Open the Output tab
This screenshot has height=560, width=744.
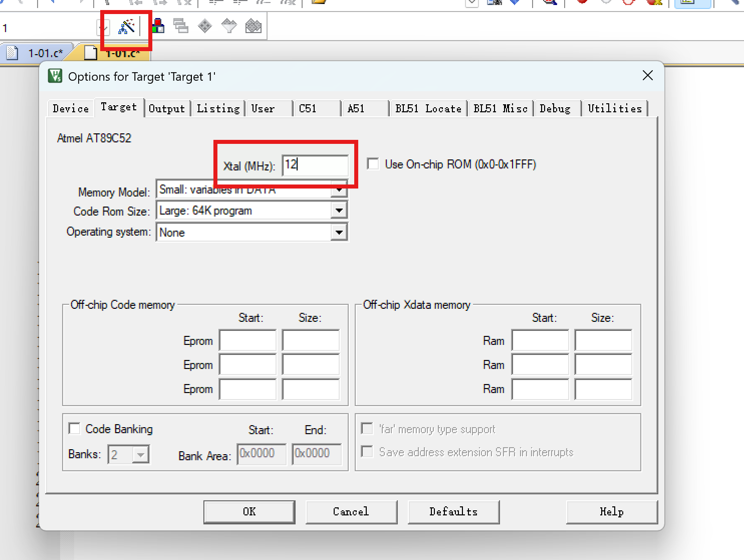tap(167, 108)
